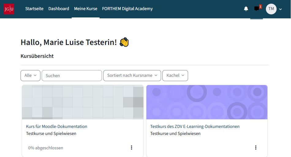Select the Meine Kurse tab

(85, 9)
